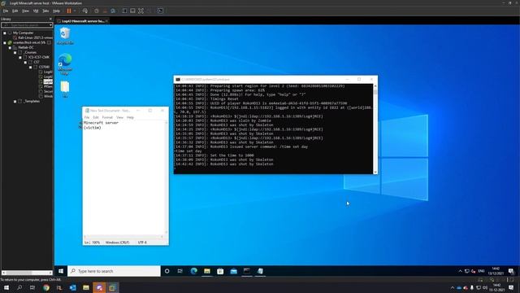This screenshot has height=293, width=520.
Task: Select the _Templates folder in Library
Action: click(x=32, y=101)
